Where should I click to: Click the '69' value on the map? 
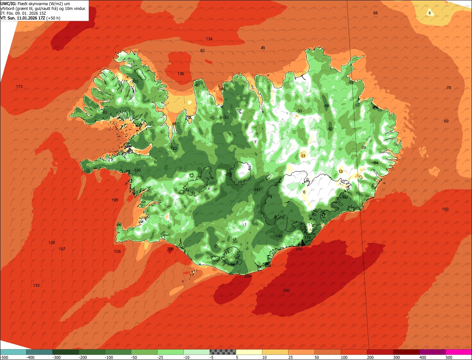446,121
